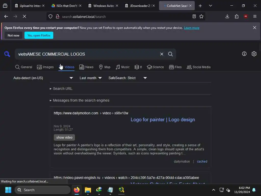Open tracking protection shield icon
261x196 pixels.
pos(50,16)
